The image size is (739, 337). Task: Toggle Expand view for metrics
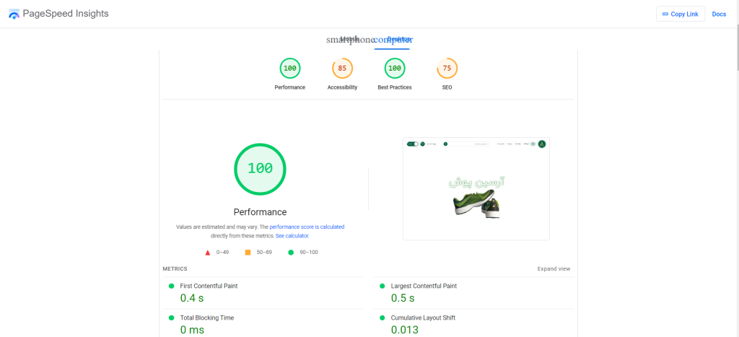pos(554,269)
